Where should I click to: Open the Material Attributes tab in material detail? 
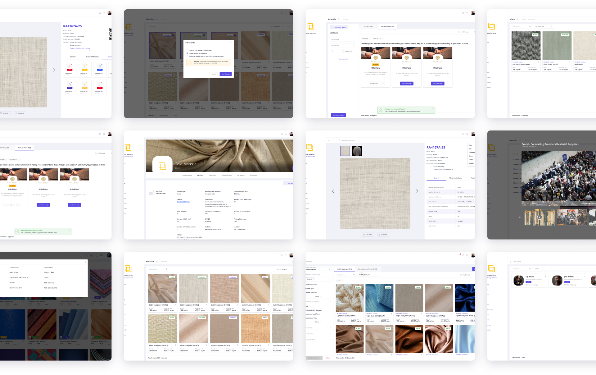456,178
